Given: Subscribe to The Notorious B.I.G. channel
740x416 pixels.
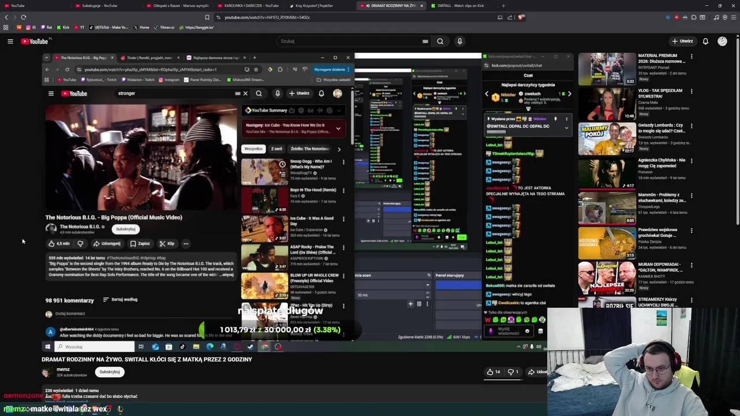Looking at the screenshot, I should (125, 229).
